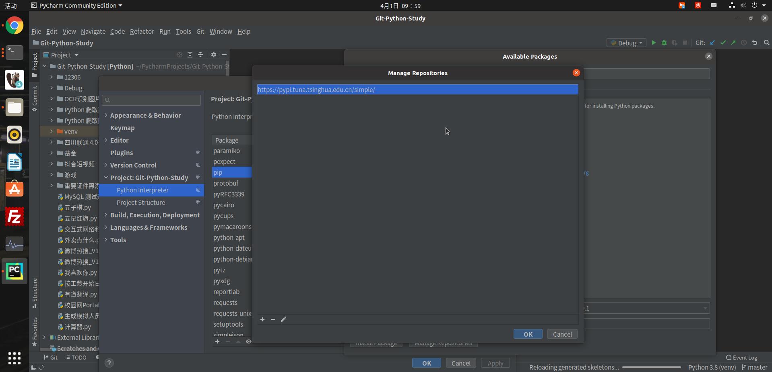Update project with the blue Git arrow

713,43
